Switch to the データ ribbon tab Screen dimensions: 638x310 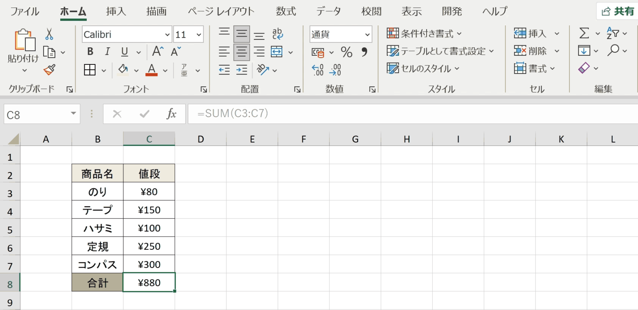[x=328, y=11]
